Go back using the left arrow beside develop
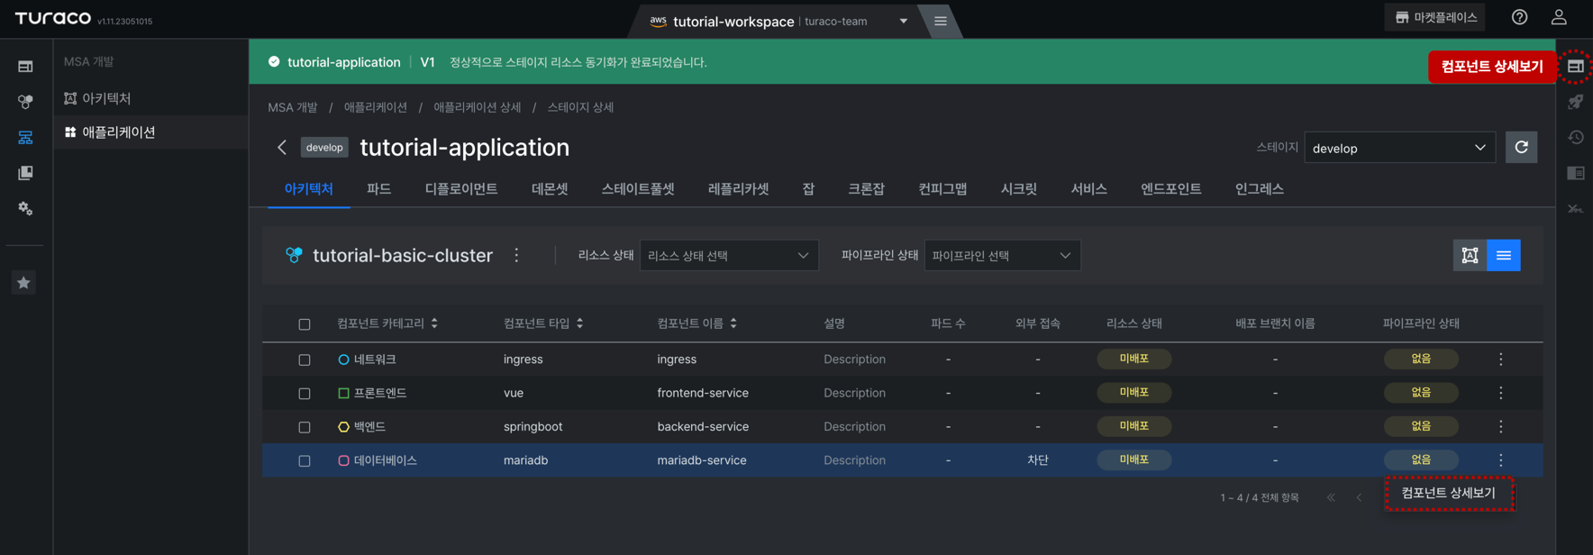Screen dimensions: 1593x555 click(282, 147)
